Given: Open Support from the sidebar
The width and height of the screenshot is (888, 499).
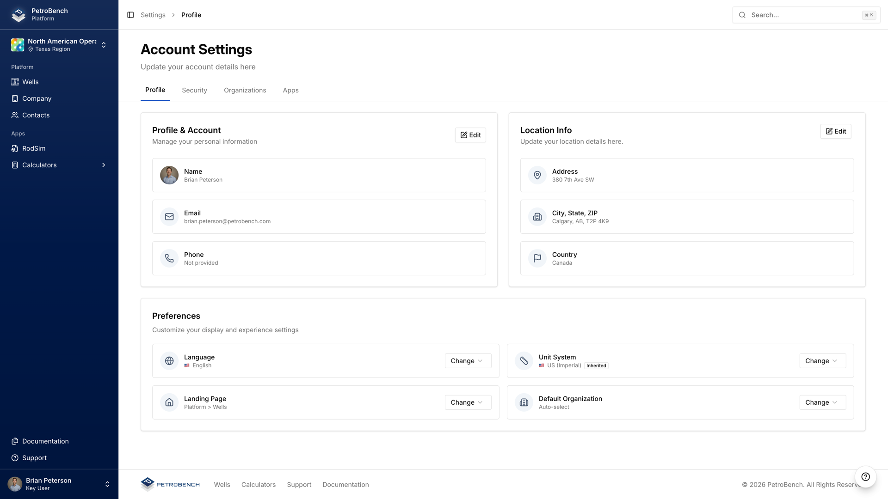Looking at the screenshot, I should [34, 458].
